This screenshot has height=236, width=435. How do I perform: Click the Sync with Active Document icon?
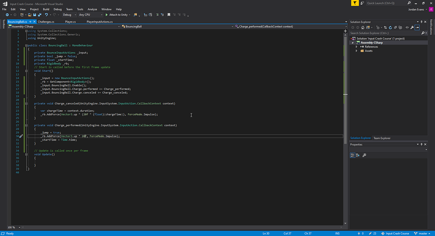pos(385,28)
